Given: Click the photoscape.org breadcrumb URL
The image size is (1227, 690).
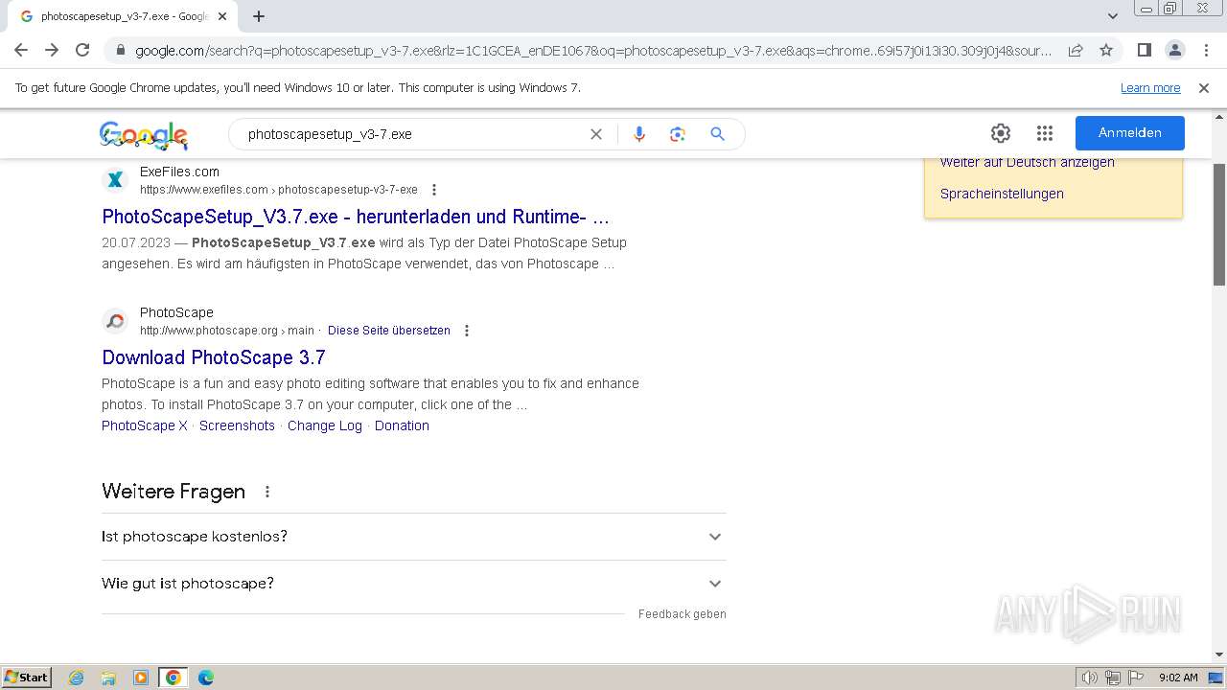Looking at the screenshot, I should tap(227, 331).
